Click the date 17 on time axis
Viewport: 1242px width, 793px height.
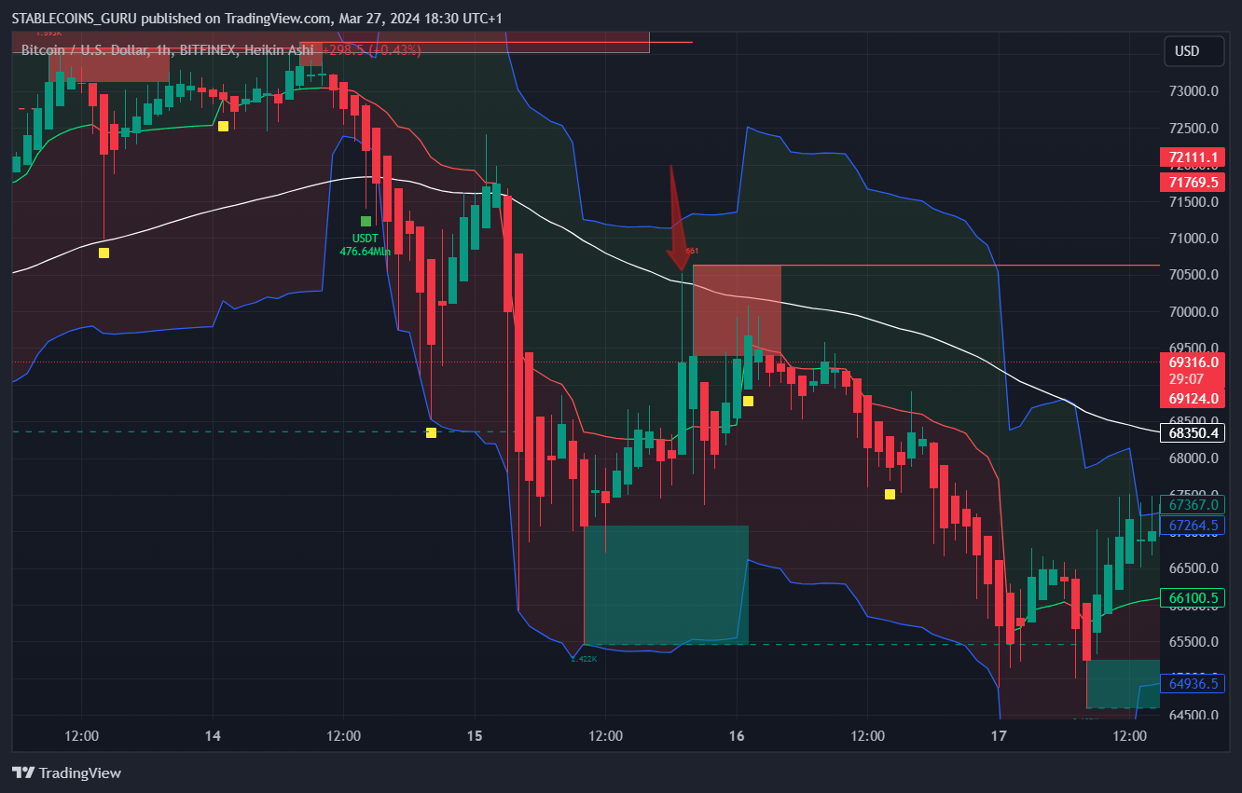point(999,736)
